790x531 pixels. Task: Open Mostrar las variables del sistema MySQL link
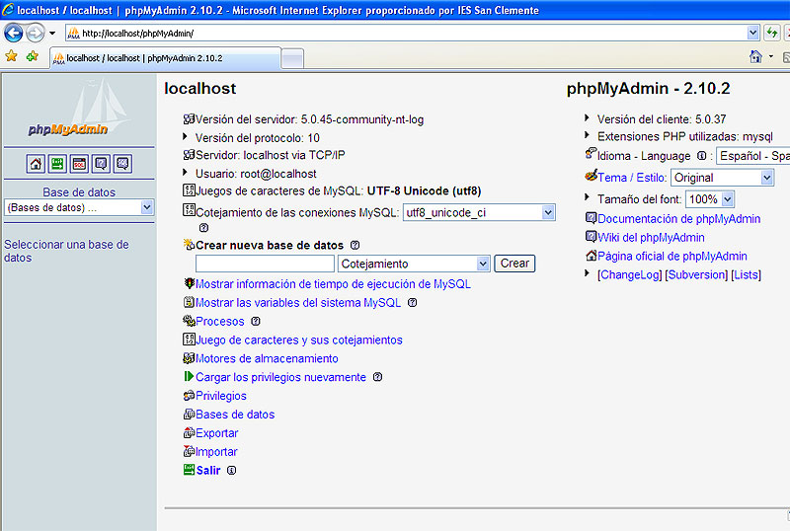(x=298, y=303)
